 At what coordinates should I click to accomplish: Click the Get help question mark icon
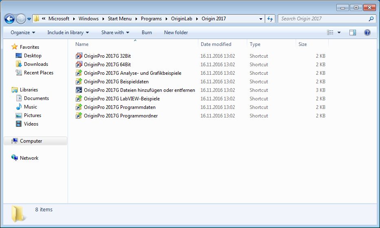click(367, 33)
